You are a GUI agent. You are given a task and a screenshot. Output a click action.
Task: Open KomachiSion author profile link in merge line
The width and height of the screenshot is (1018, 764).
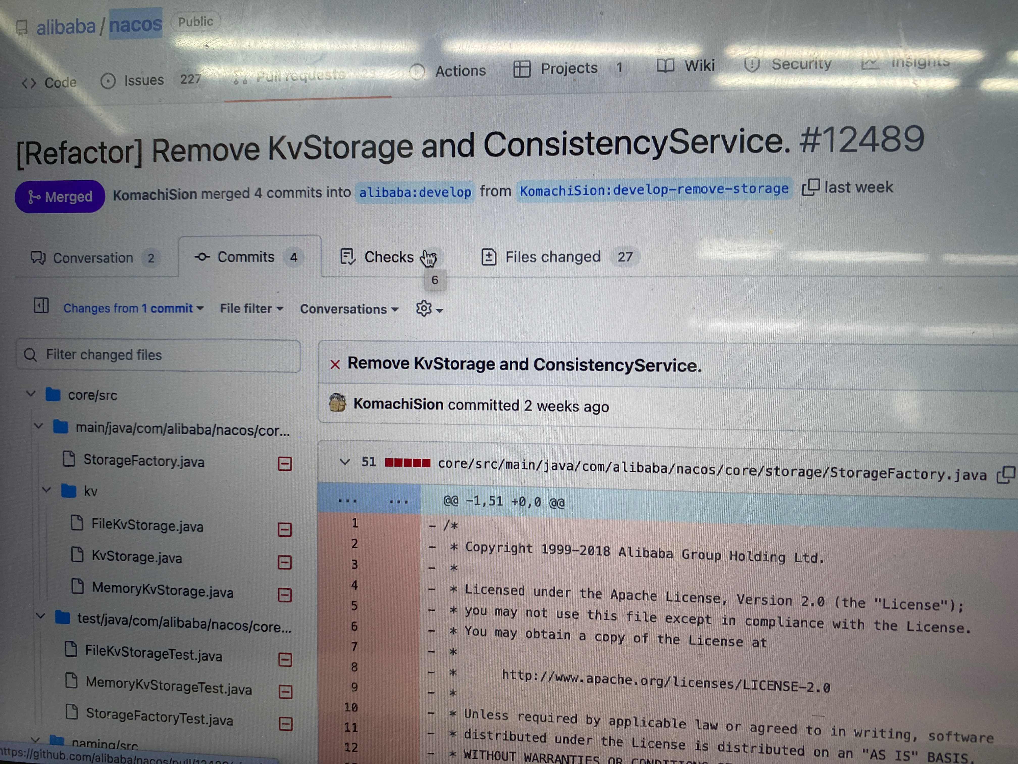click(155, 195)
